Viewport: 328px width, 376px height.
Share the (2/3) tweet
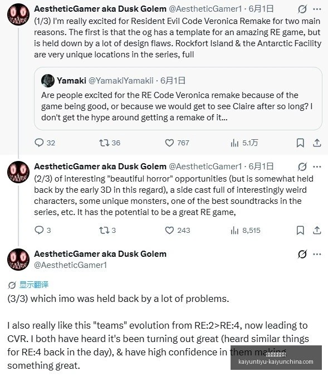[317, 230]
